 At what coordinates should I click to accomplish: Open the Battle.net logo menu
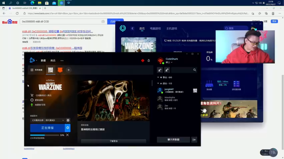32,60
